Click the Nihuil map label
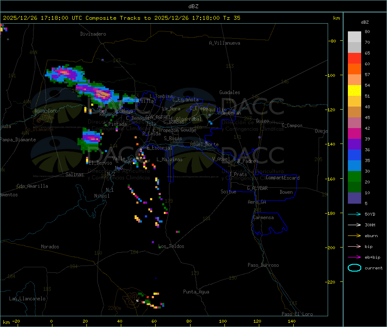Image resolution: width=387 pixels, height=327 pixels. click(101, 196)
